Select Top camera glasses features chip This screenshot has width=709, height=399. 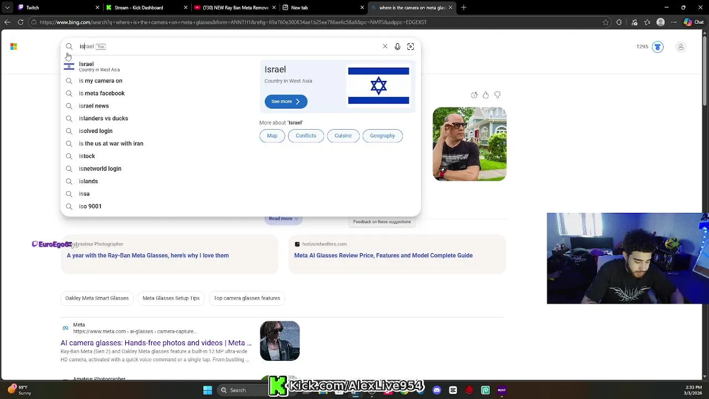click(x=247, y=298)
